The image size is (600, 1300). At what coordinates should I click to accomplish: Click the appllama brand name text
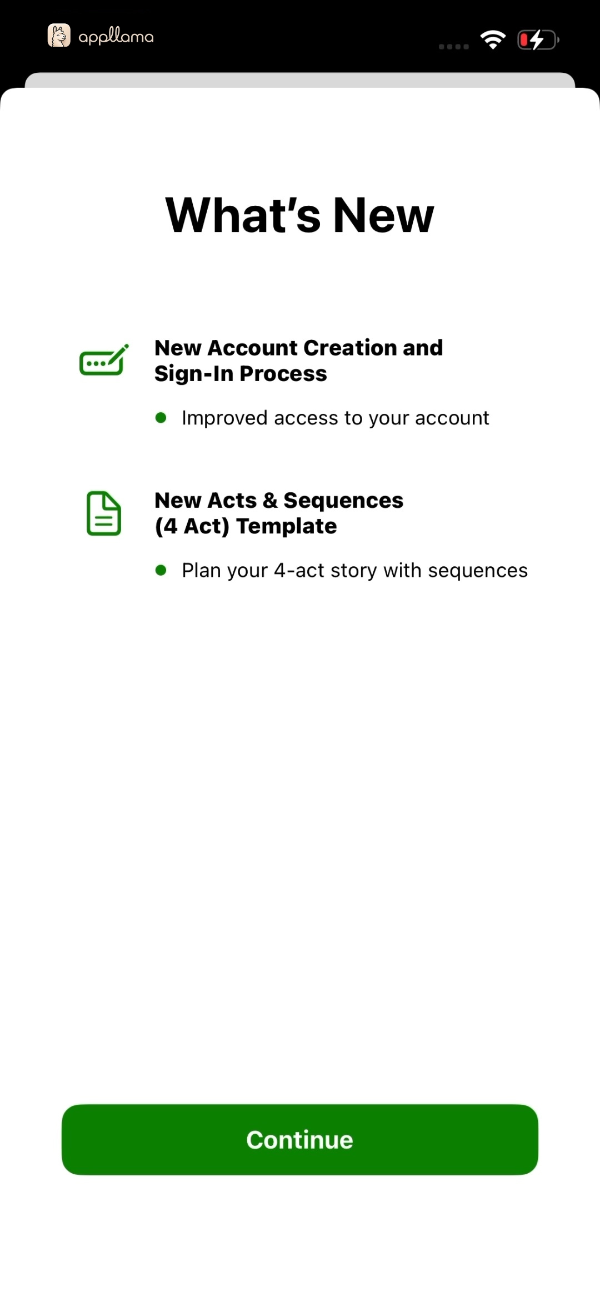pyautogui.click(x=116, y=37)
